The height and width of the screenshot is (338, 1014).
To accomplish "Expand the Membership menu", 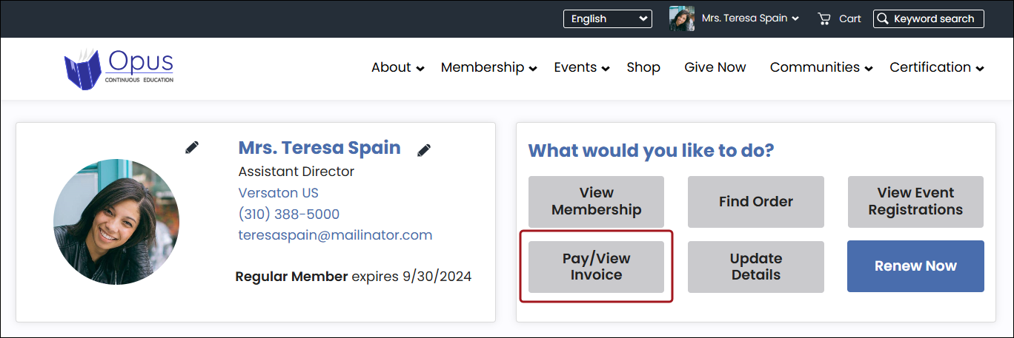I will [489, 67].
